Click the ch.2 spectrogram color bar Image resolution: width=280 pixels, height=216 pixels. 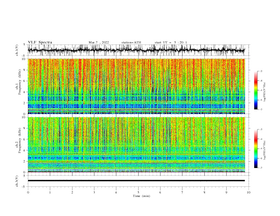pyautogui.click(x=256, y=149)
